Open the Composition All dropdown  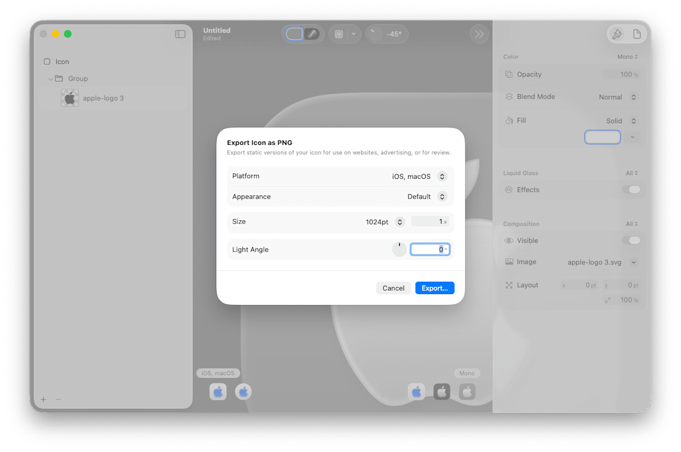coord(632,224)
